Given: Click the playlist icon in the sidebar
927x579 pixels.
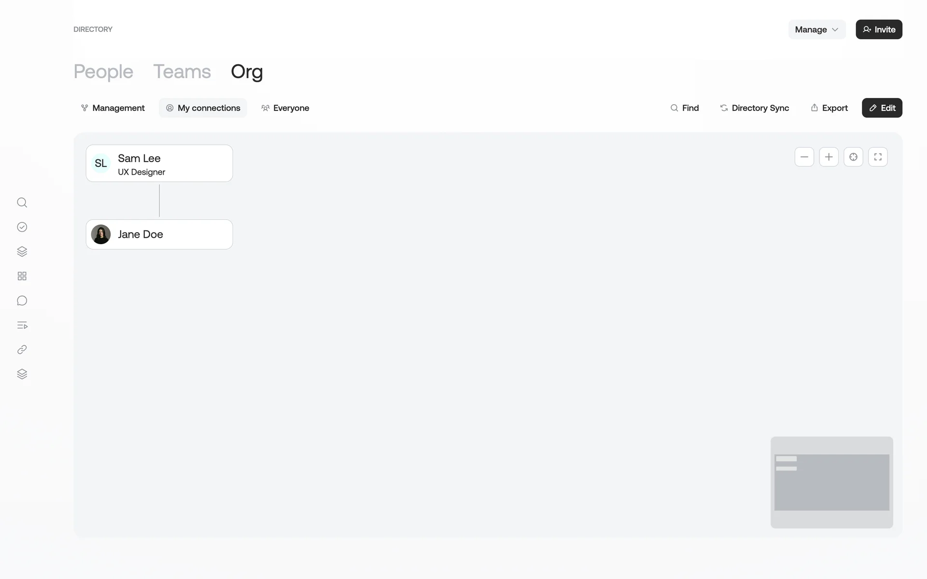Looking at the screenshot, I should (22, 325).
